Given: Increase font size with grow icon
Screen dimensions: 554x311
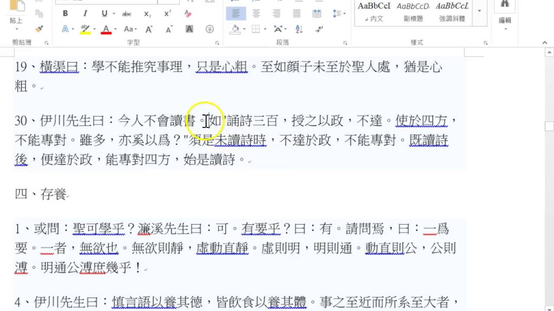Looking at the screenshot, I should pos(148,29).
